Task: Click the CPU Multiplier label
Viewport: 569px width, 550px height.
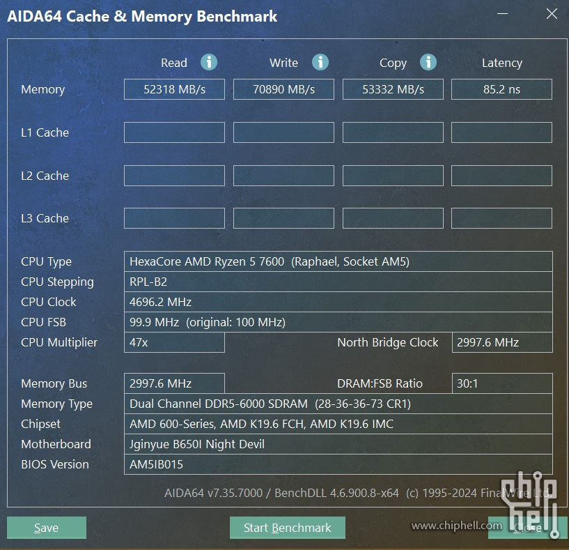Action: point(59,342)
